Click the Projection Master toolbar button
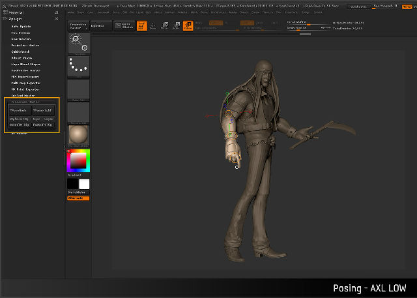The width and height of the screenshot is (417, 298). tap(78, 26)
